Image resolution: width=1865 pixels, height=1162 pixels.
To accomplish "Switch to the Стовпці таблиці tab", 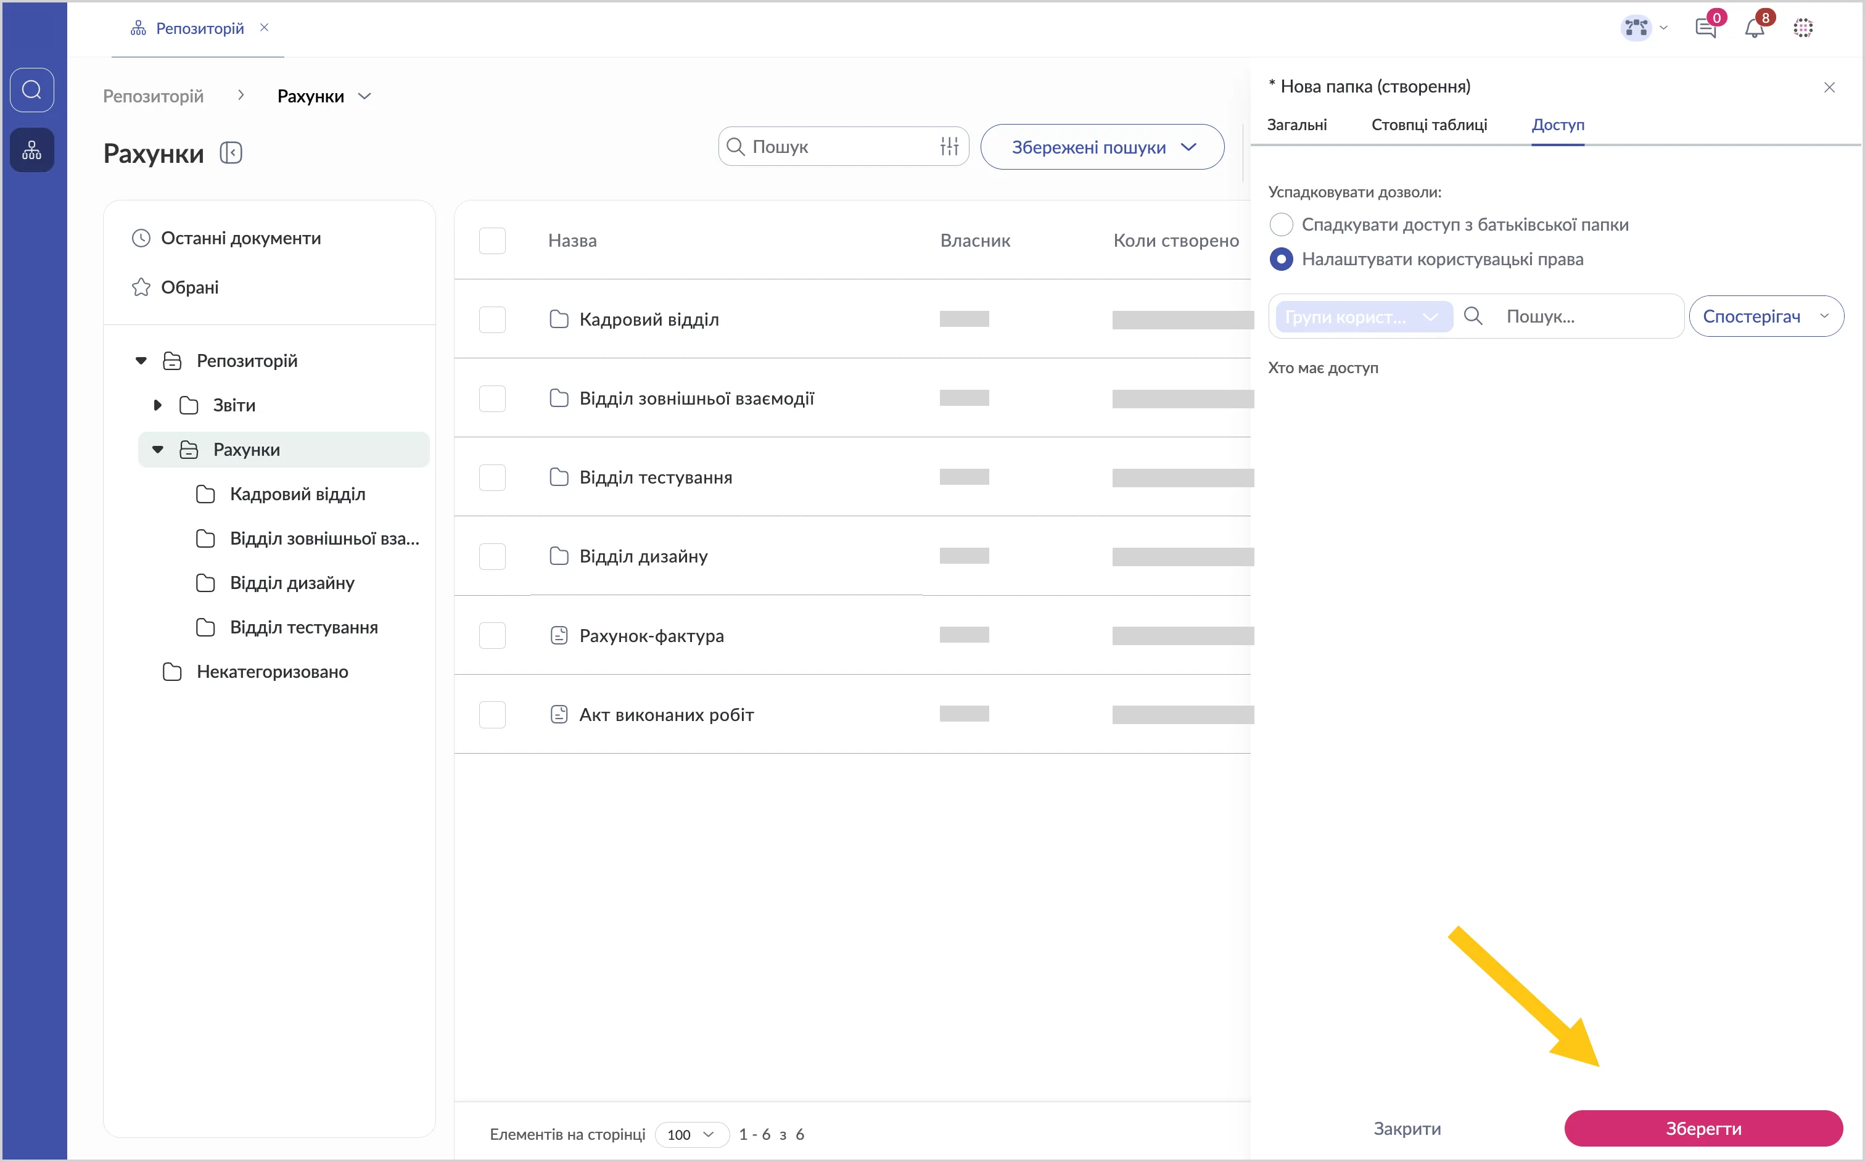I will coord(1428,125).
